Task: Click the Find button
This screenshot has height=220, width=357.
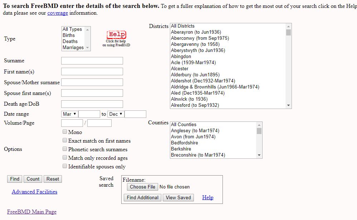Action: tap(14, 179)
